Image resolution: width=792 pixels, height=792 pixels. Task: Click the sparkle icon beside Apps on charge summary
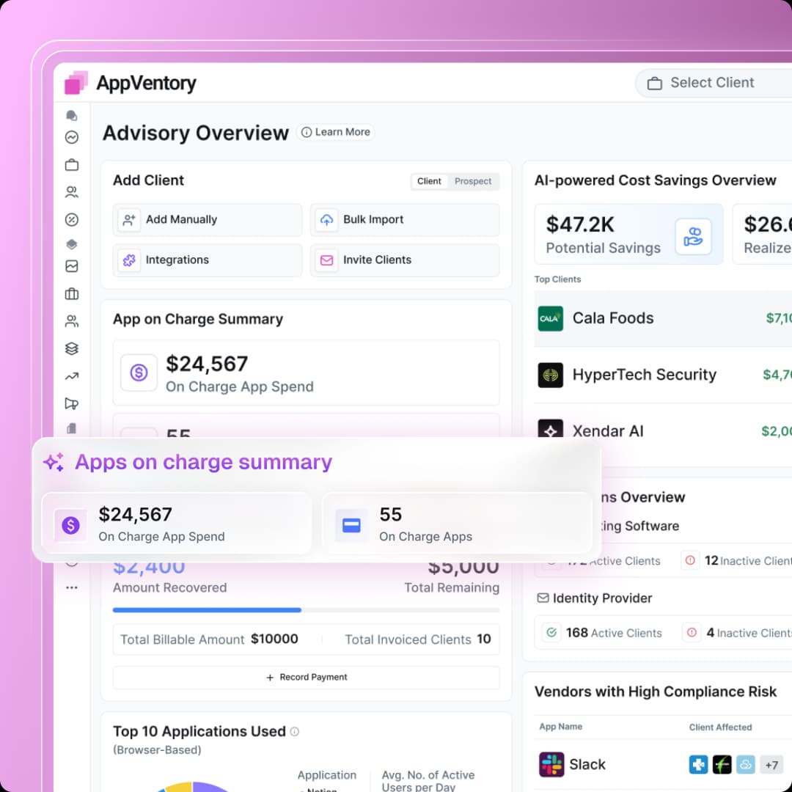[x=54, y=462]
